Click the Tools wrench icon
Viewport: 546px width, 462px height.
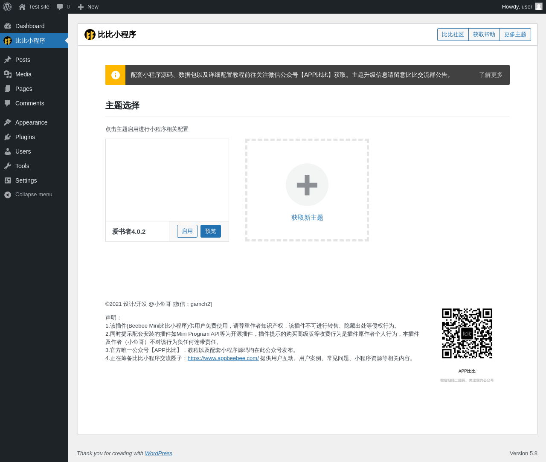point(8,166)
